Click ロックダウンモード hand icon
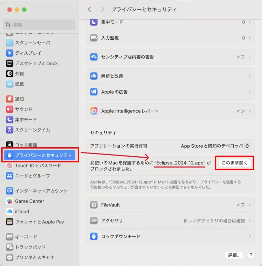The height and width of the screenshot is (266, 262). click(x=94, y=237)
